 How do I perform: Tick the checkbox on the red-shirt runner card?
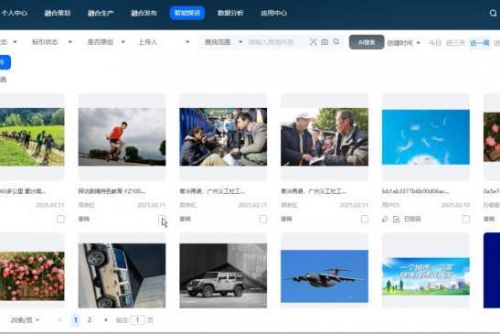tap(162, 219)
